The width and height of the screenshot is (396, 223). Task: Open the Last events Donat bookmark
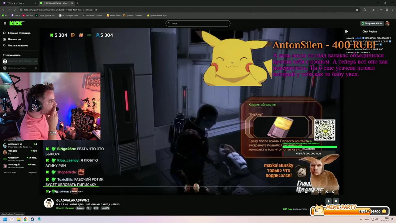tap(93, 15)
